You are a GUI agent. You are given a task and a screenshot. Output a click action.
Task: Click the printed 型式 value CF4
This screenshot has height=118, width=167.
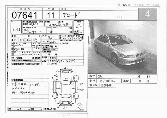coord(100,76)
